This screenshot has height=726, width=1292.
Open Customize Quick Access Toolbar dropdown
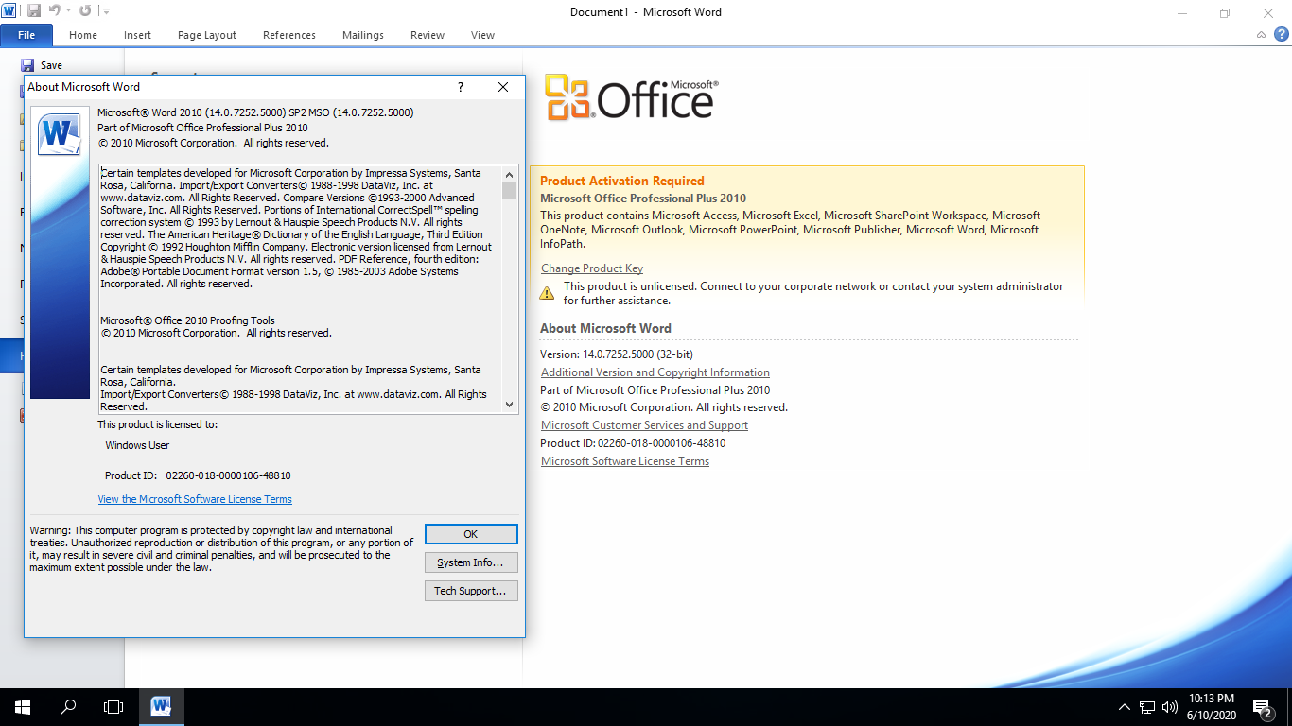[x=105, y=11]
